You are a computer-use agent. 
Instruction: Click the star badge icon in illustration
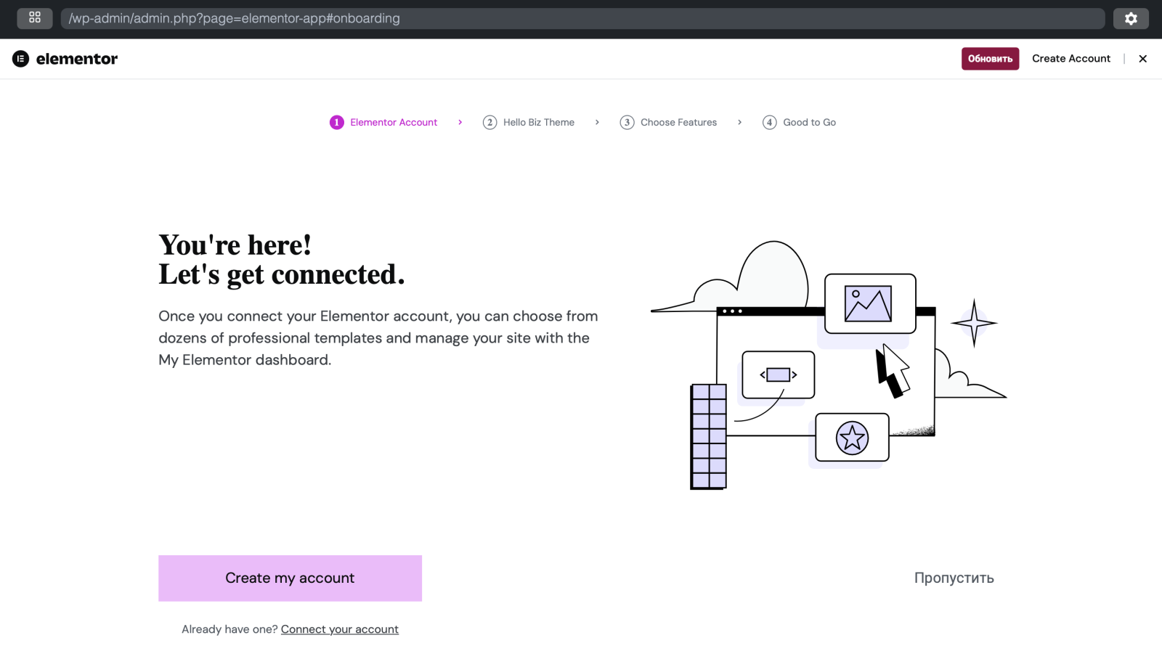pos(852,438)
